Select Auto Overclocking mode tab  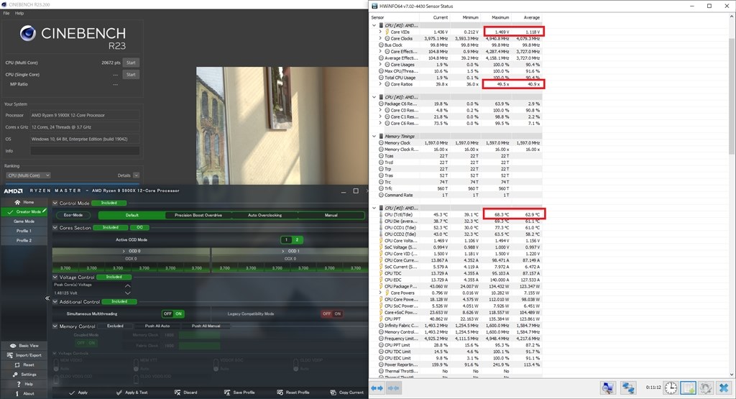pos(264,215)
